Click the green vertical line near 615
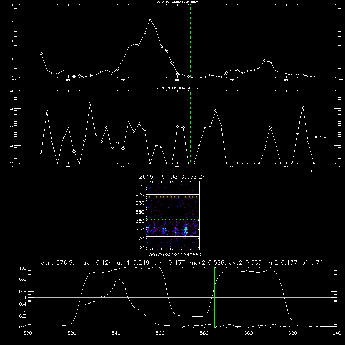Viewport: 345px width, 345px height. 282,297
